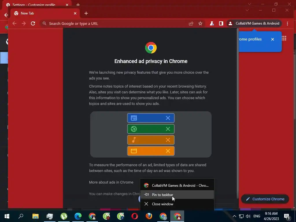The width and height of the screenshot is (296, 222).
Task: Click the back arrow in the Settings window
Action: pos(6,15)
